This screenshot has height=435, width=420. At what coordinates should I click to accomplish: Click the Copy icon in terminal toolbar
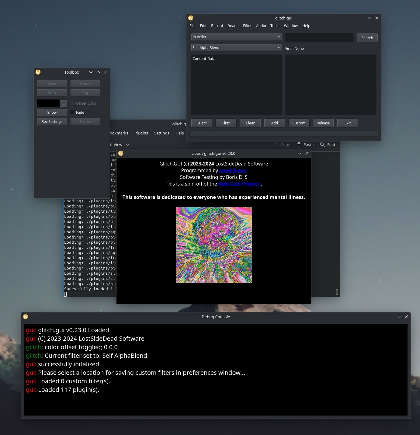(x=276, y=144)
